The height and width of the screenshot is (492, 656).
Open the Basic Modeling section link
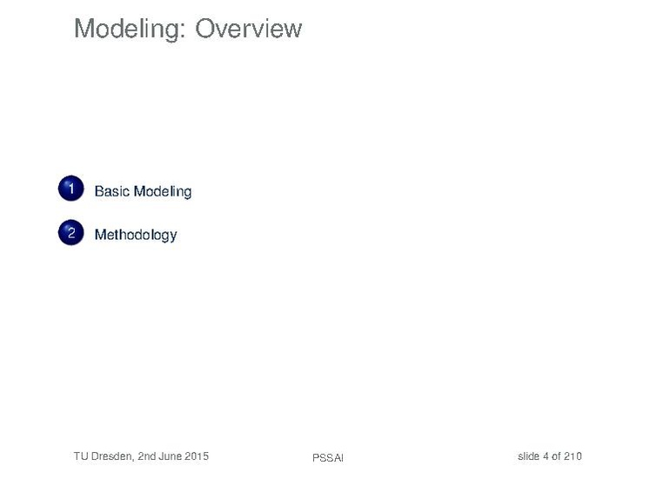[x=143, y=191]
